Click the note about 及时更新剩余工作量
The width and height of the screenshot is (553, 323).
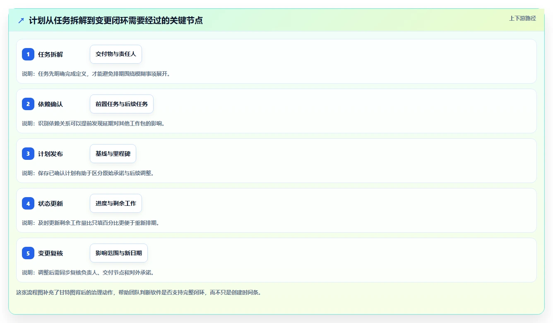[91, 223]
